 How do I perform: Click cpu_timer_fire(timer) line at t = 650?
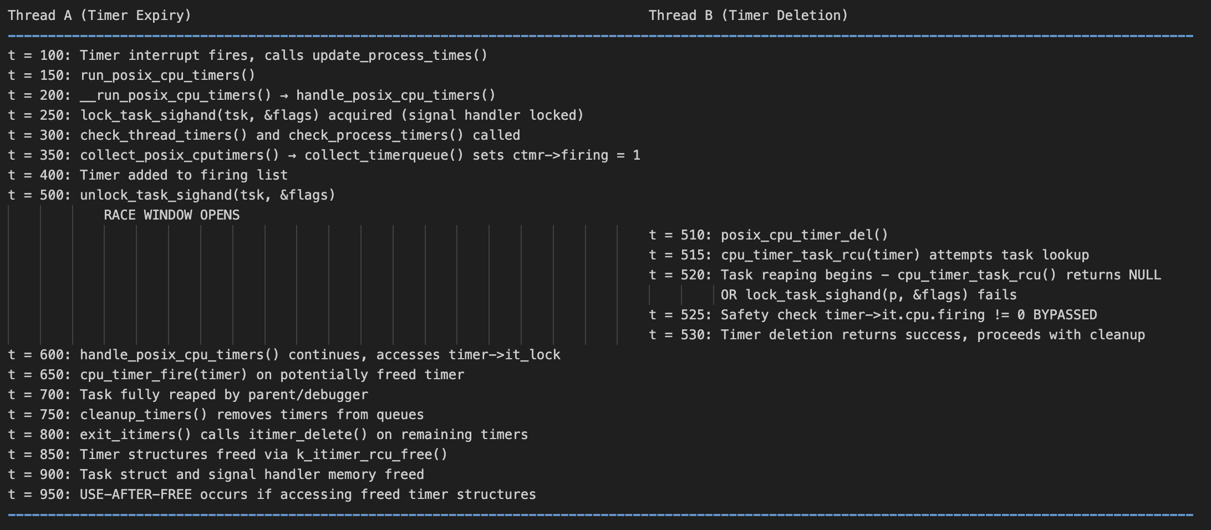[x=236, y=375]
